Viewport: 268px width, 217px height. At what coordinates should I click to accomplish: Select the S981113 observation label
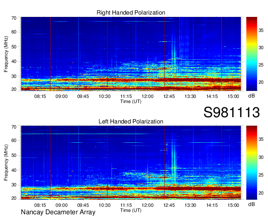pyautogui.click(x=232, y=112)
